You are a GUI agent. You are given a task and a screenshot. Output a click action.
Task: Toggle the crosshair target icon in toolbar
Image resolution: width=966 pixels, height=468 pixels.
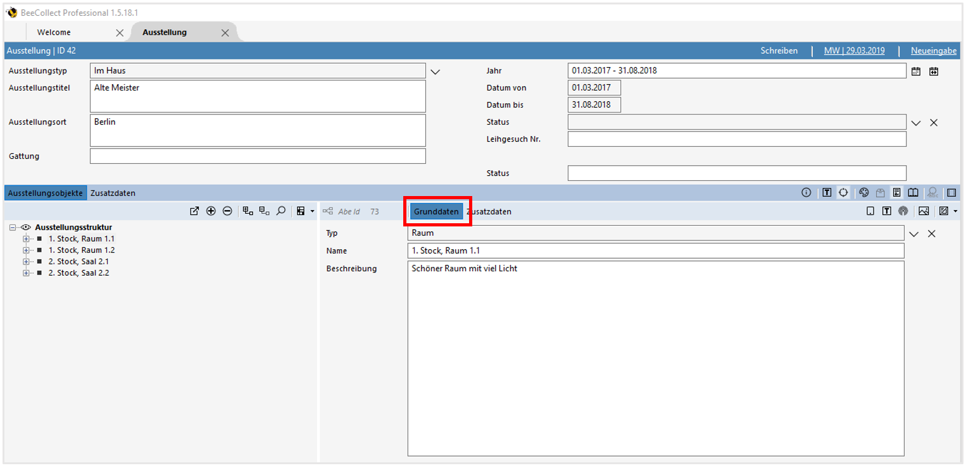(x=843, y=193)
